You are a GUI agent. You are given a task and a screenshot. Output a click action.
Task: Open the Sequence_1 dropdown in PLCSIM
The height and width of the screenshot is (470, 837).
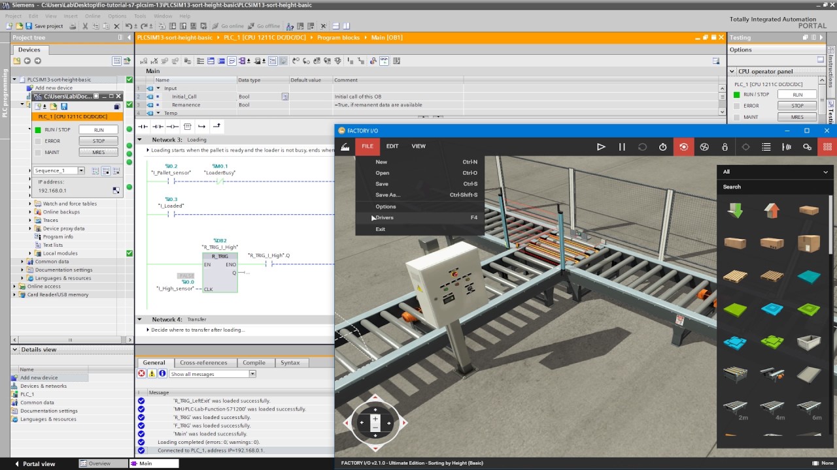click(x=81, y=170)
